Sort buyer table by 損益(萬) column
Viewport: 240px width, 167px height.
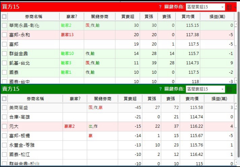coord(217,17)
